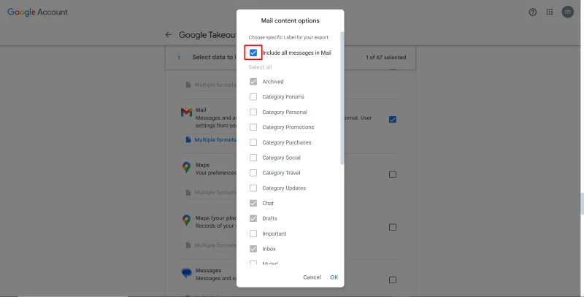
Task: Click the Messages chat bubble icon
Action: click(x=186, y=273)
